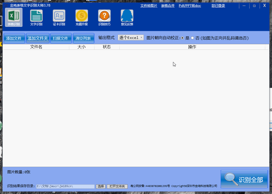Sort by 状态 column header
272x194 pixels.
(x=107, y=47)
